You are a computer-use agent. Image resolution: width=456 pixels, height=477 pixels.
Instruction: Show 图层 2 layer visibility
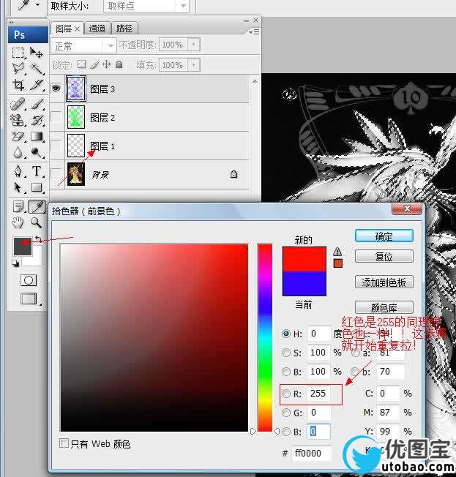pyautogui.click(x=56, y=117)
